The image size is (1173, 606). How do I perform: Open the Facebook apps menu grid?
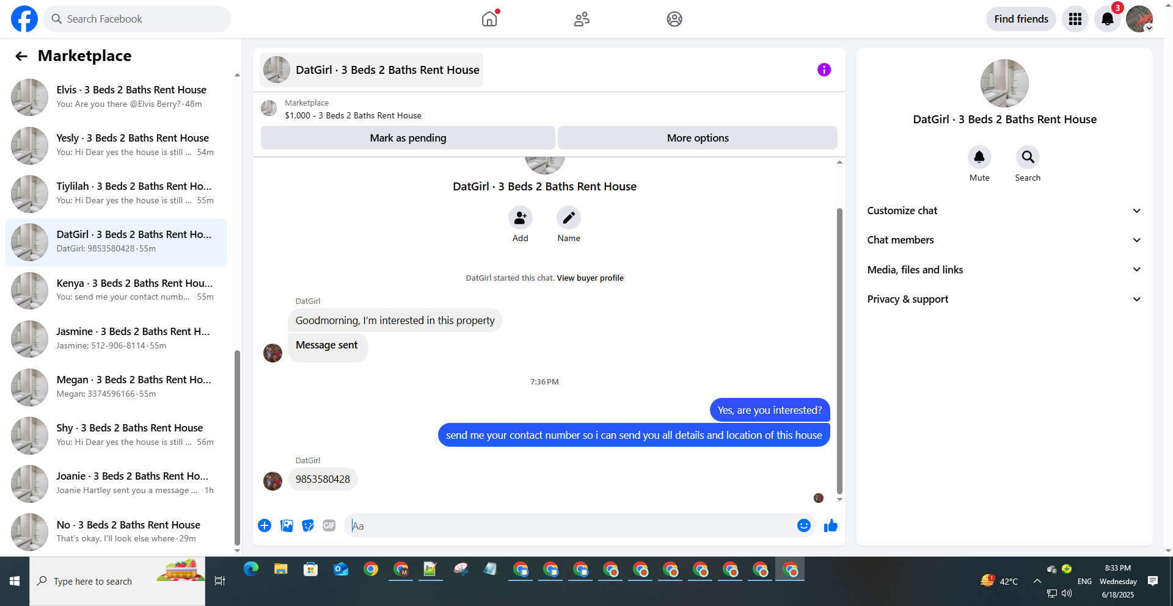tap(1075, 19)
